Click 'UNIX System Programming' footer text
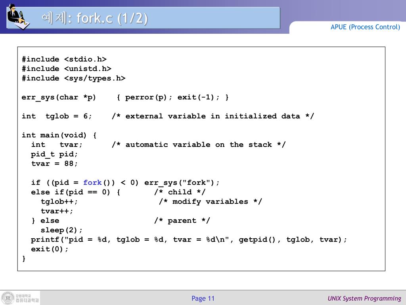 tap(364, 299)
